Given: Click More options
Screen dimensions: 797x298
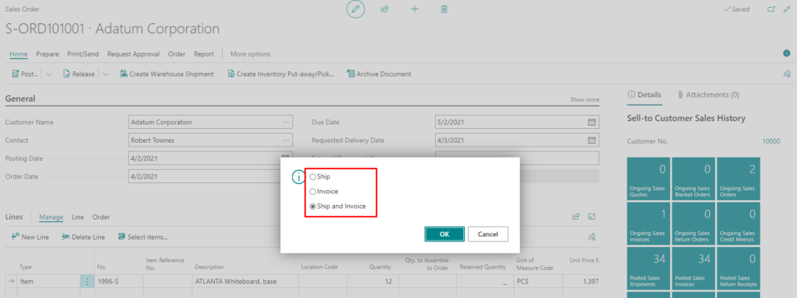Looking at the screenshot, I should (250, 54).
